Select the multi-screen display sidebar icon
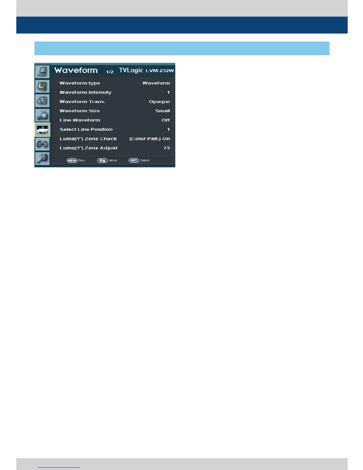Image resolution: width=363 pixels, height=470 pixels. point(42,101)
